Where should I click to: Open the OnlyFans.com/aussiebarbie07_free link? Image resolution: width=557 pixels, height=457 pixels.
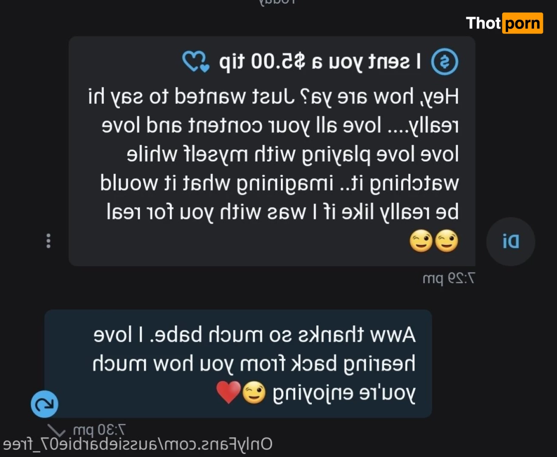(x=138, y=444)
